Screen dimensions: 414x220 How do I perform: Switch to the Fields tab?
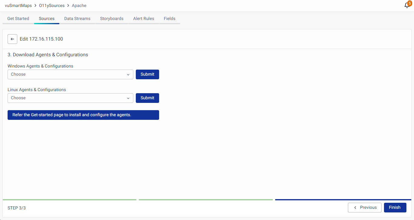[x=169, y=18]
